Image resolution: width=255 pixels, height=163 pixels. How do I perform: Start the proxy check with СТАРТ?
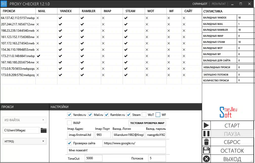232,125
